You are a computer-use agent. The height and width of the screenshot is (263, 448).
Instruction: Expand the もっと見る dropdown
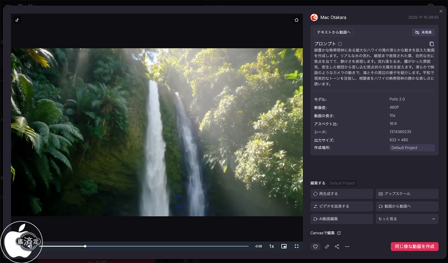coord(407,219)
